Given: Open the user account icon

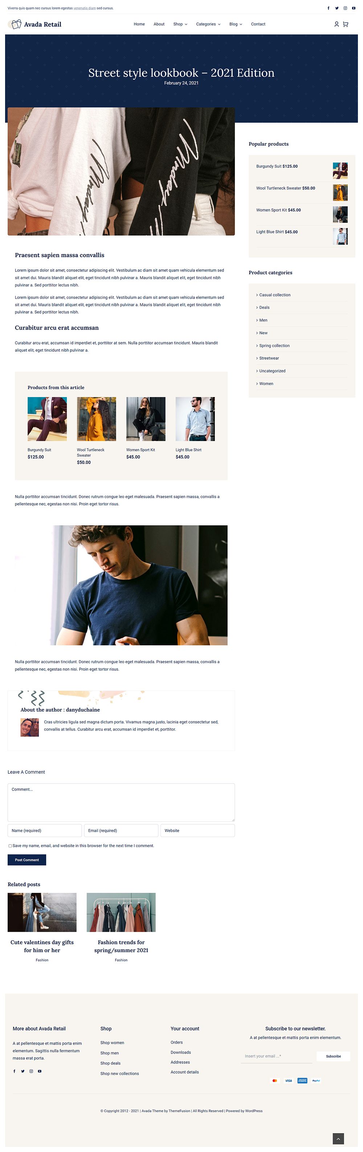Looking at the screenshot, I should click(337, 24).
